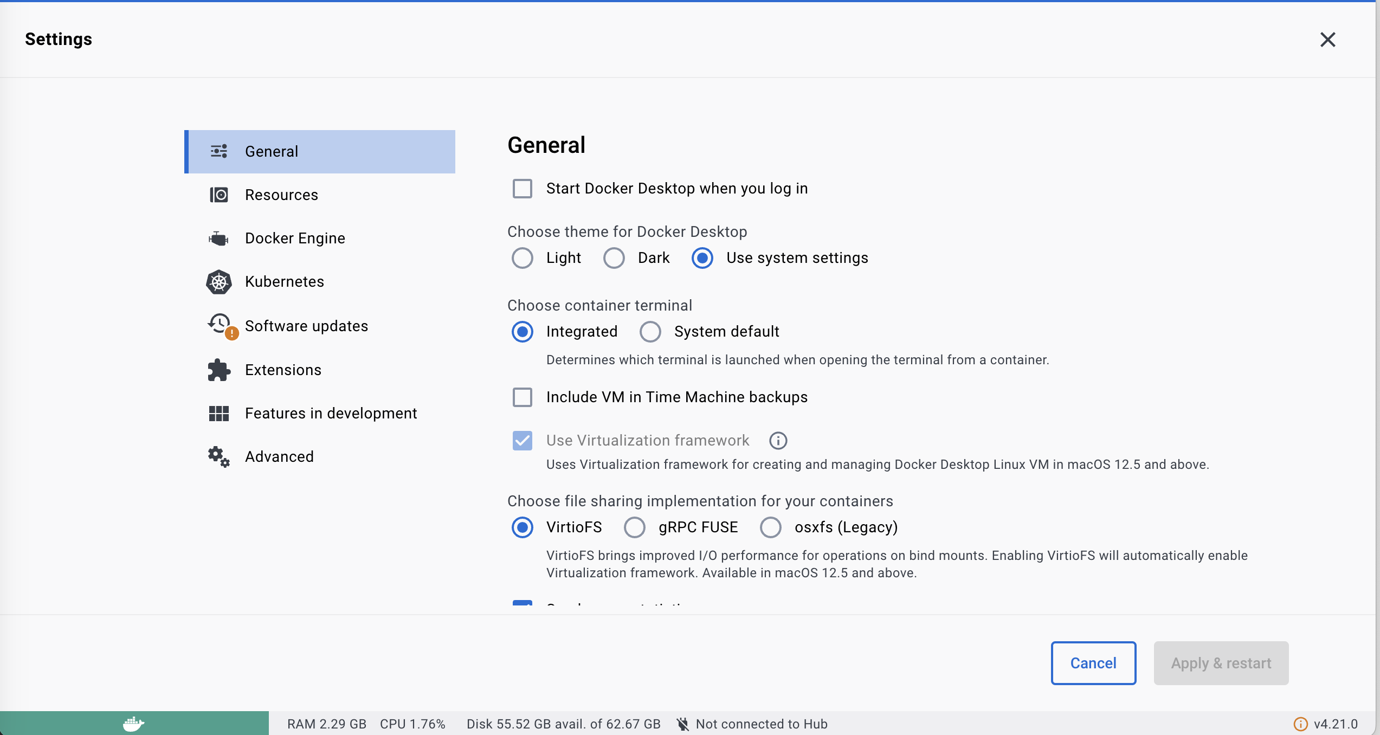Open Kubernetes settings via its wheel icon
Screen dimensions: 1380x735
pos(218,282)
